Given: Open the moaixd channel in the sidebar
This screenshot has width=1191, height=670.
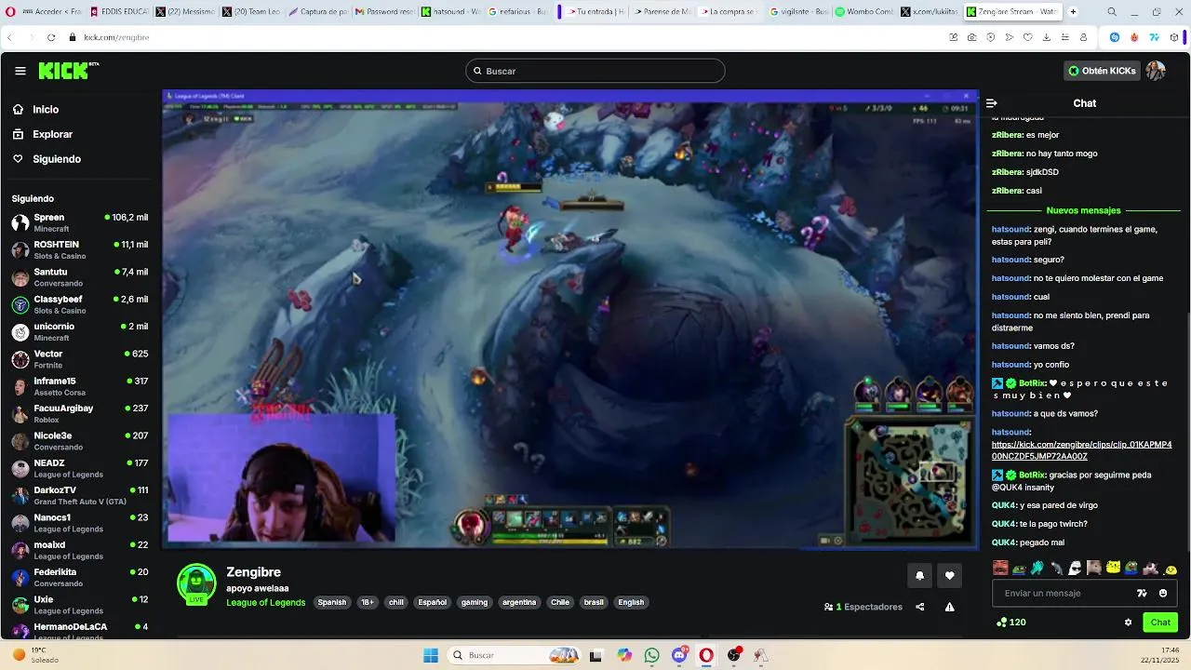Looking at the screenshot, I should pyautogui.click(x=80, y=550).
